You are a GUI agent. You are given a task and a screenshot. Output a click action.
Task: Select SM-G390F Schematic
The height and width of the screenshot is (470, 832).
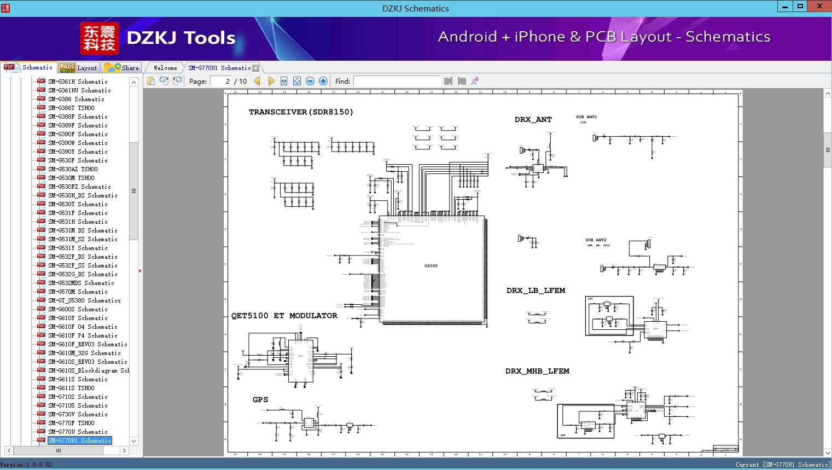coord(78,134)
